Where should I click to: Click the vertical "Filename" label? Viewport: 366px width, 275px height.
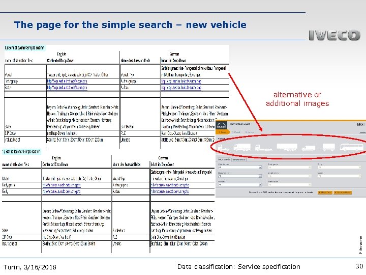click(360, 245)
